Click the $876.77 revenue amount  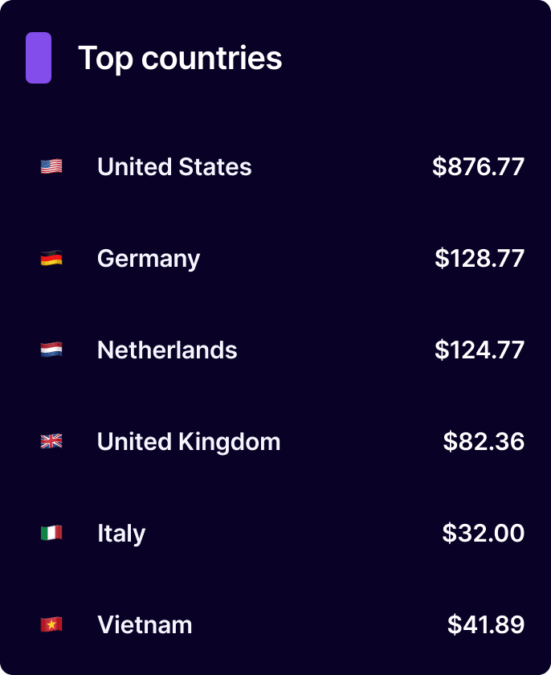pos(478,166)
